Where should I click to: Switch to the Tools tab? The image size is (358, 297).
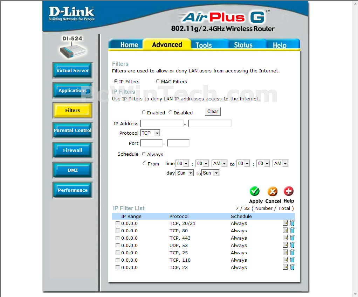click(x=204, y=45)
